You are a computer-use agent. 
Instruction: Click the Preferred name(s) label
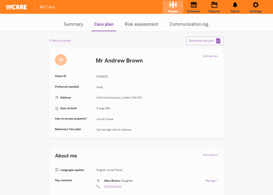pos(67,87)
